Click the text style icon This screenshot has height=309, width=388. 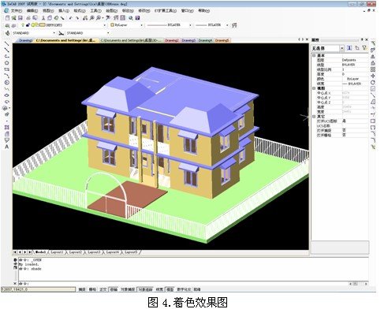8,33
